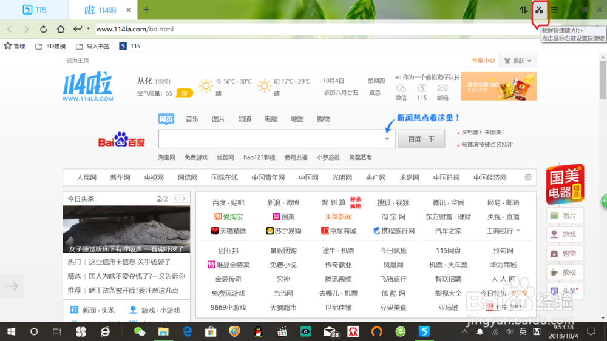Launch Microsoft Edge from the taskbar
607x341 pixels.
[188, 331]
